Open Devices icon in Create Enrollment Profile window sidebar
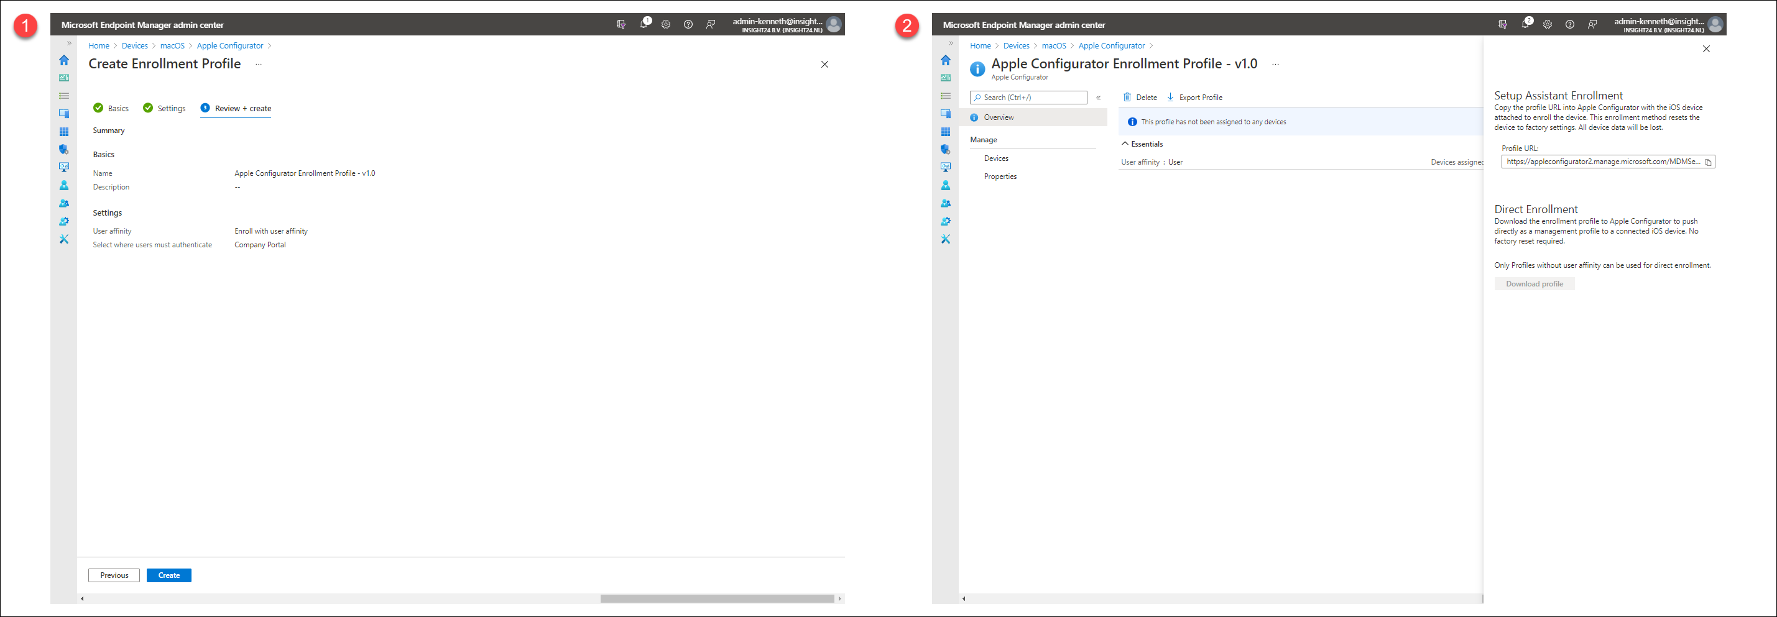The image size is (1777, 617). 64,114
